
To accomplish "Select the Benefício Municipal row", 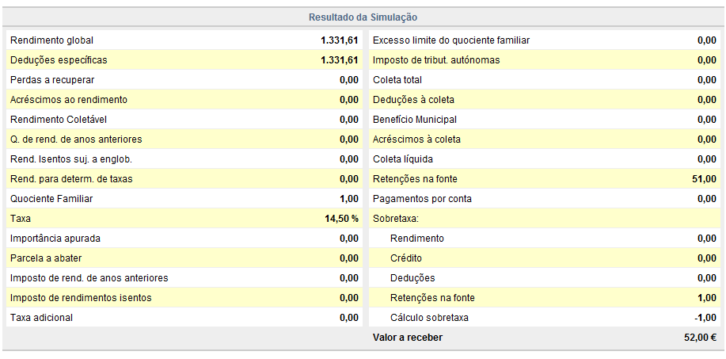I will coord(545,120).
